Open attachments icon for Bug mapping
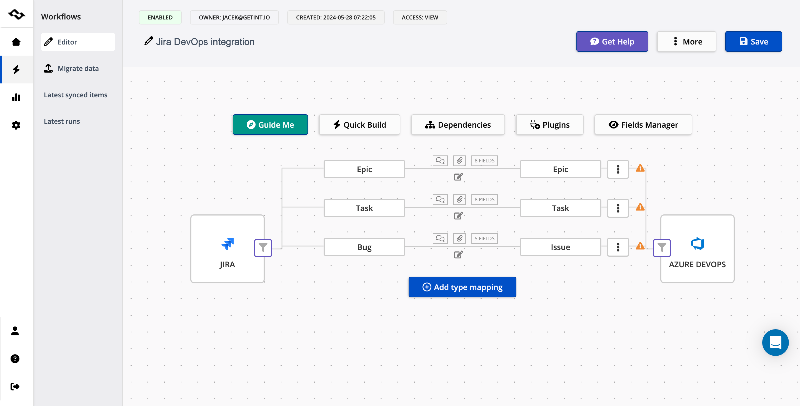This screenshot has width=800, height=406. pyautogui.click(x=460, y=238)
